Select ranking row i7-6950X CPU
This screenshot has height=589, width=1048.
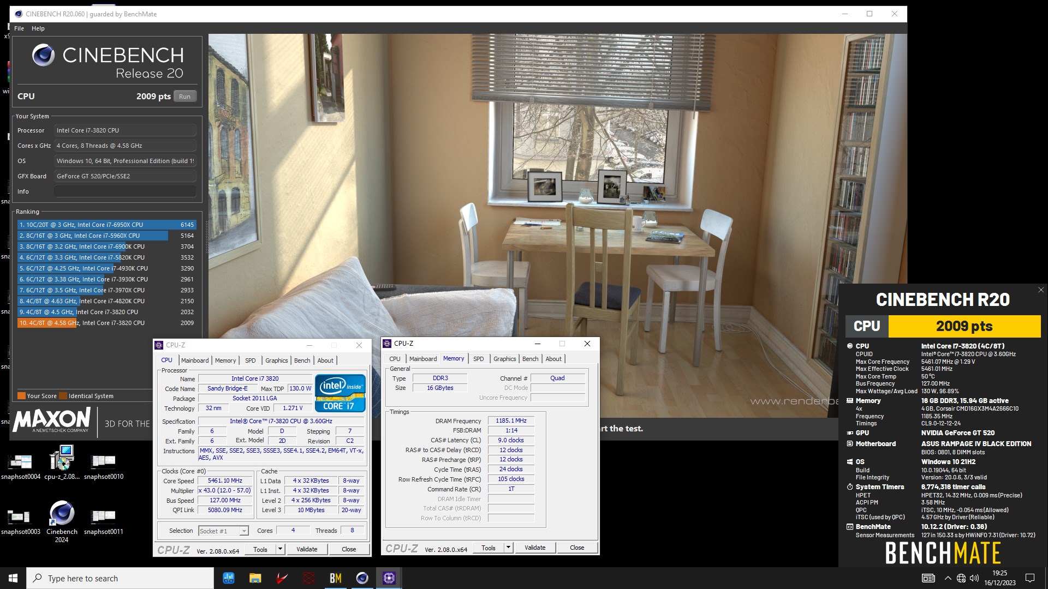pyautogui.click(x=107, y=225)
